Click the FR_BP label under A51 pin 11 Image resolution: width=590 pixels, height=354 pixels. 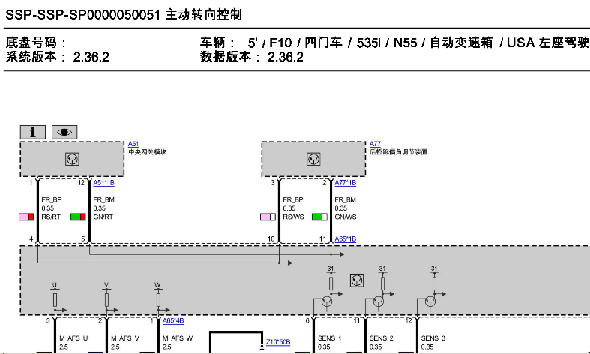51,199
